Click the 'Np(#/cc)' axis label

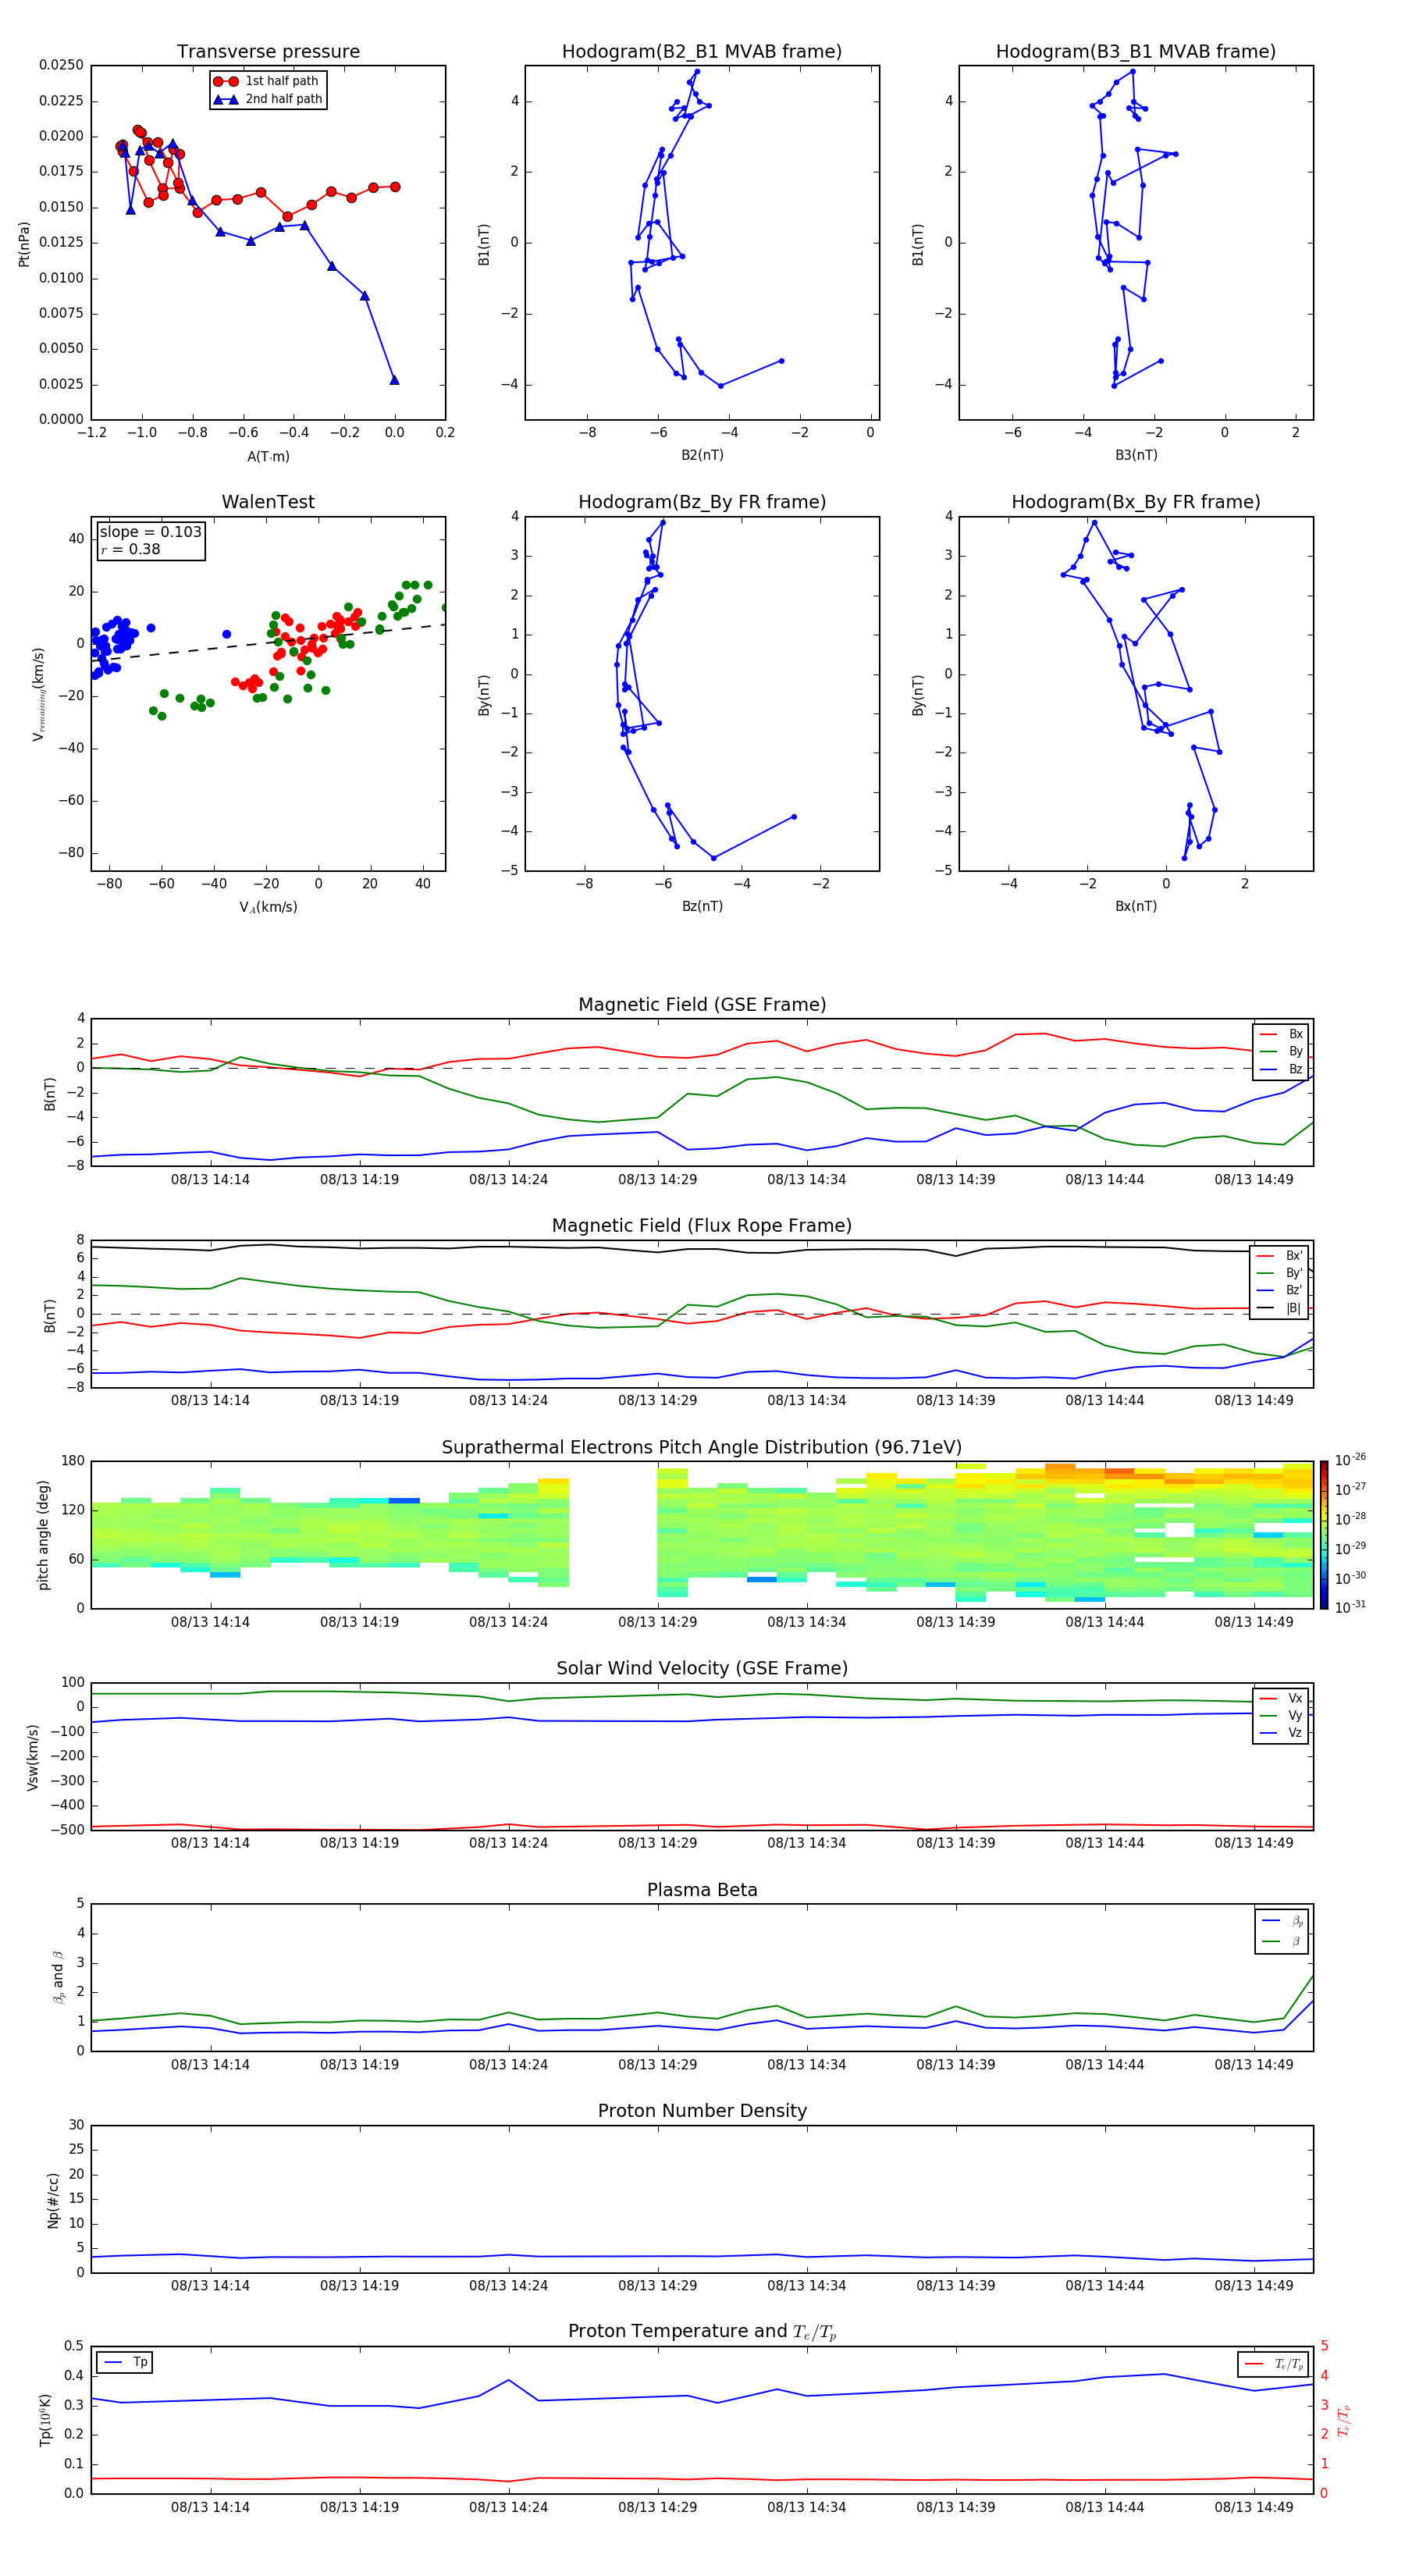[x=53, y=2200]
